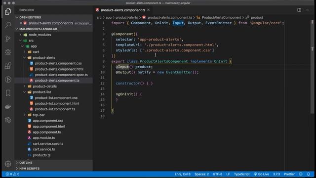This screenshot has height=178, width=316.
Task: Change language mode TypeScript
Action: (x=241, y=174)
